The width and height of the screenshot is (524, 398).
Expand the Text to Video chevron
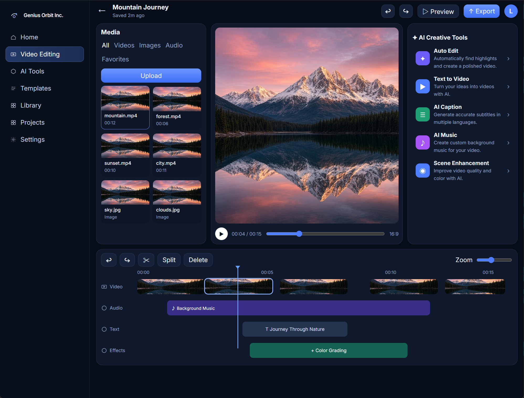point(508,87)
